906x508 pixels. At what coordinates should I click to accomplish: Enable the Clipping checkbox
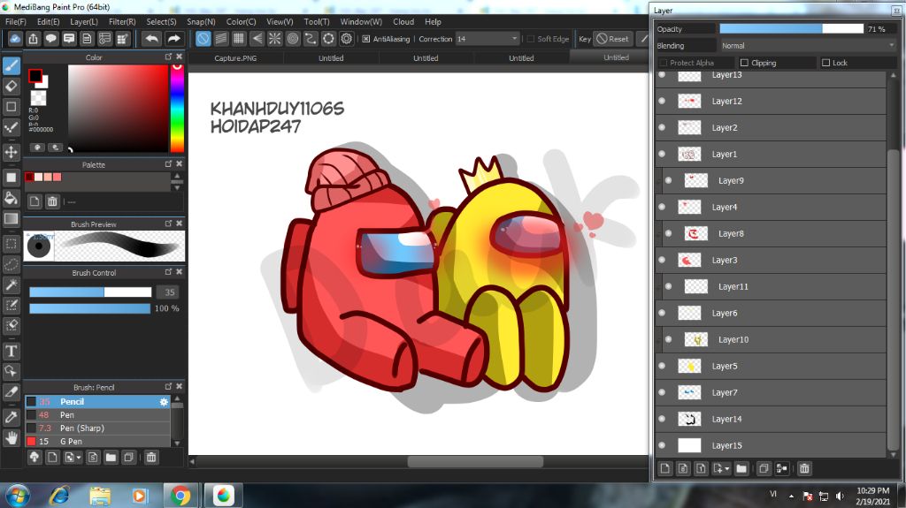coord(744,63)
